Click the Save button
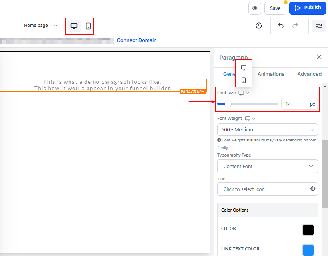The image size is (328, 256). [275, 8]
